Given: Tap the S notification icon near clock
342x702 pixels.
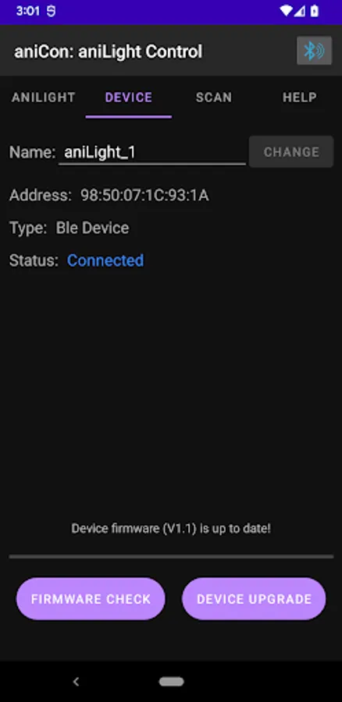Looking at the screenshot, I should pyautogui.click(x=51, y=11).
